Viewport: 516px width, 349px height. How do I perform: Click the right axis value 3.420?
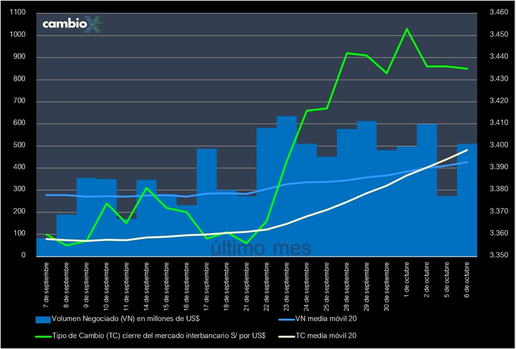pos(499,101)
